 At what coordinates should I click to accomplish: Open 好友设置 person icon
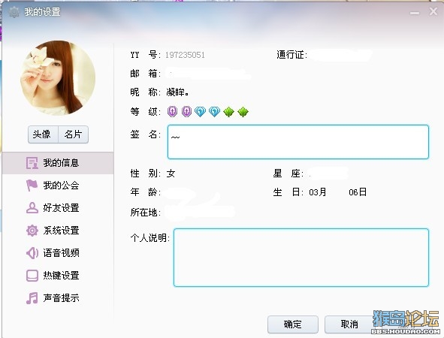(x=32, y=208)
